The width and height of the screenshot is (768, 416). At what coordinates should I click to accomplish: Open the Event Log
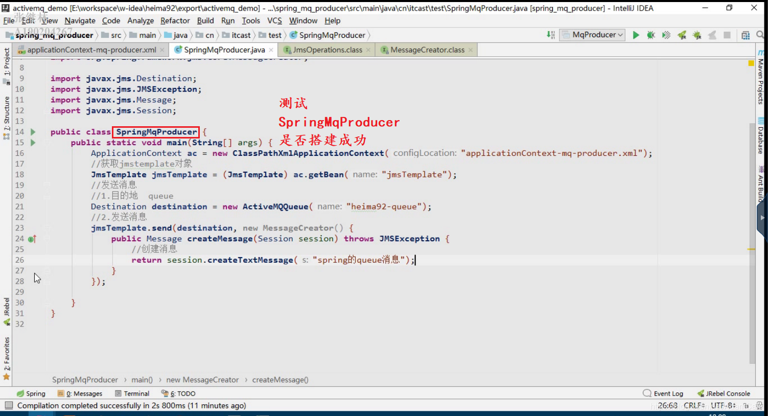click(663, 394)
